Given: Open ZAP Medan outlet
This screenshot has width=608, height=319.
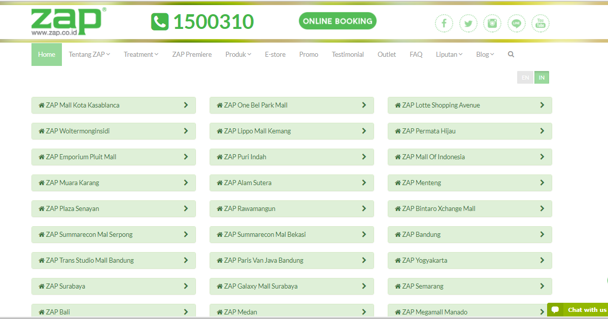Looking at the screenshot, I should coord(292,311).
